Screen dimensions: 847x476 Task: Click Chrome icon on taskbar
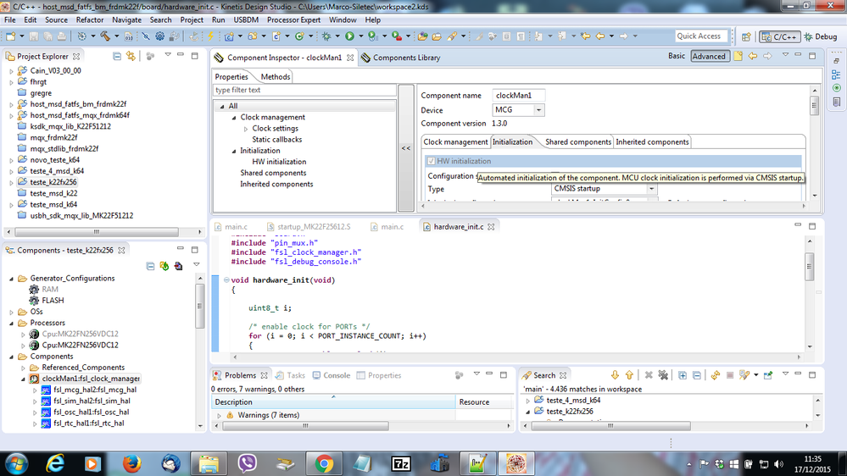tap(324, 463)
